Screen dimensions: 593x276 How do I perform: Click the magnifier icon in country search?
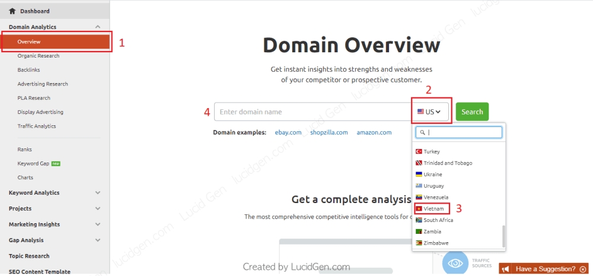tap(422, 132)
